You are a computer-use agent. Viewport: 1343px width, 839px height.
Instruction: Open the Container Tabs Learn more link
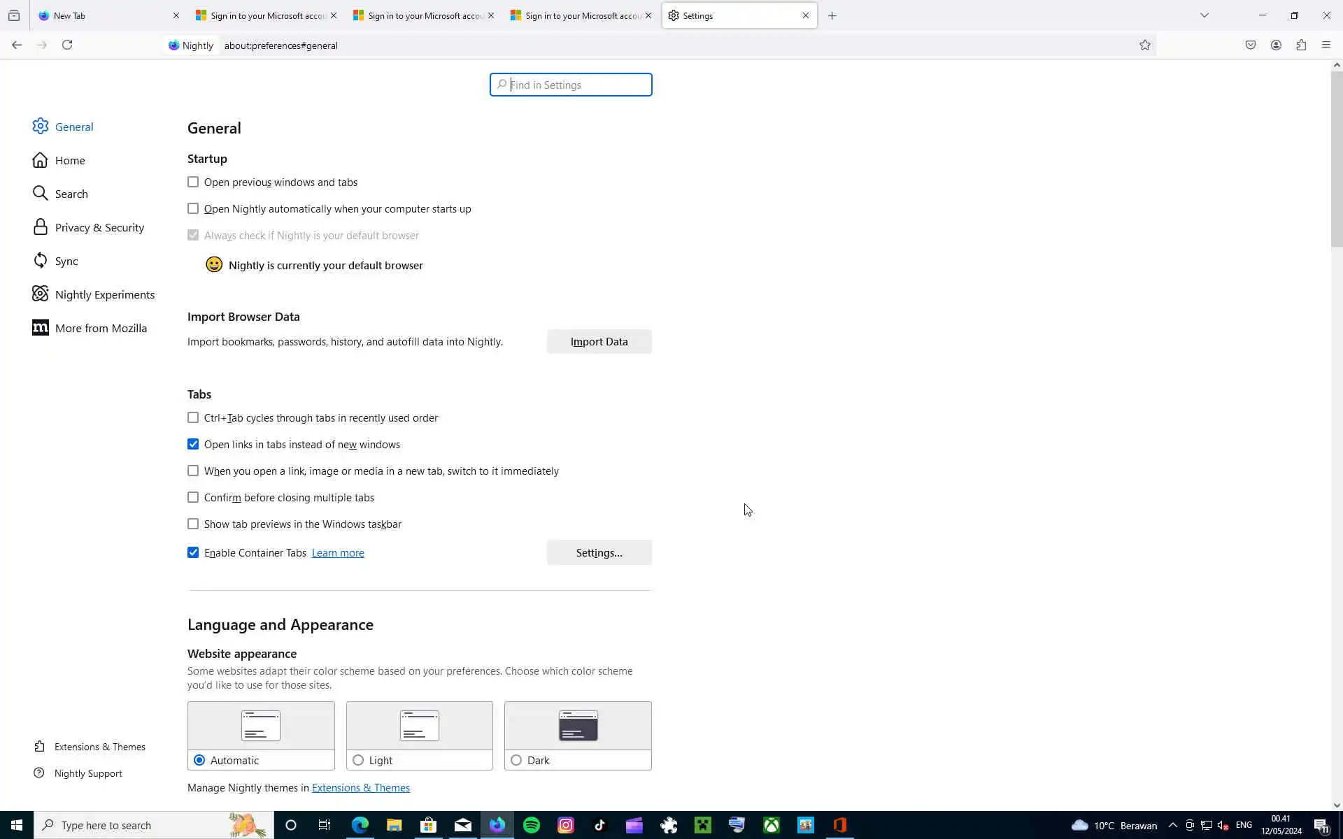click(x=338, y=553)
